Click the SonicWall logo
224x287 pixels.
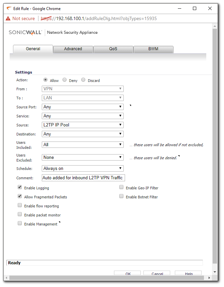(x=25, y=32)
